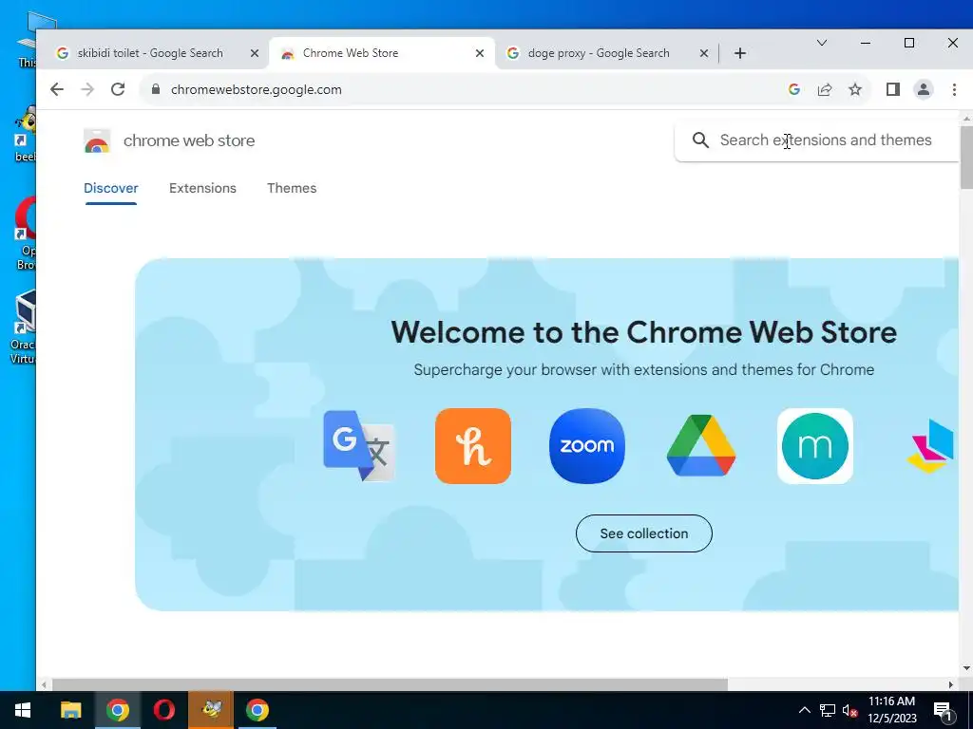Click the Welcome to the Chrome Web Store heading

[x=643, y=331]
